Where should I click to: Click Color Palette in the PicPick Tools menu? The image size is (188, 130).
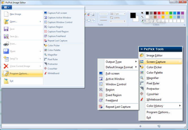(161, 72)
